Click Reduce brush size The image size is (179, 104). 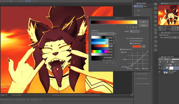click(x=142, y=79)
